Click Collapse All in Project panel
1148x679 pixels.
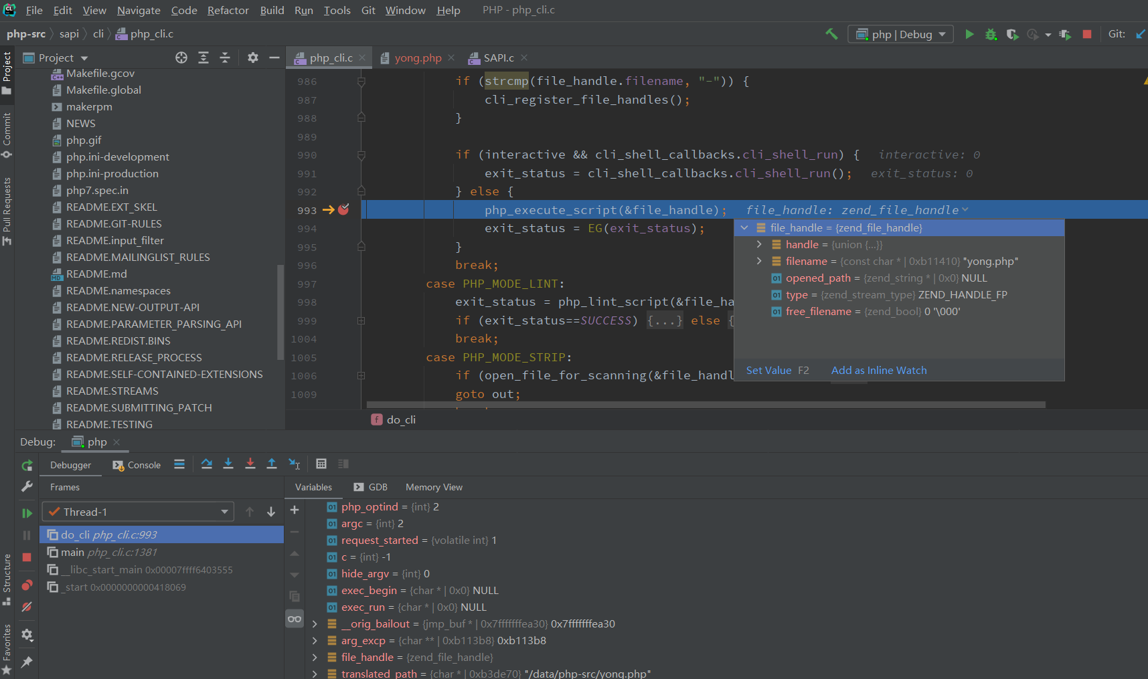pyautogui.click(x=225, y=58)
